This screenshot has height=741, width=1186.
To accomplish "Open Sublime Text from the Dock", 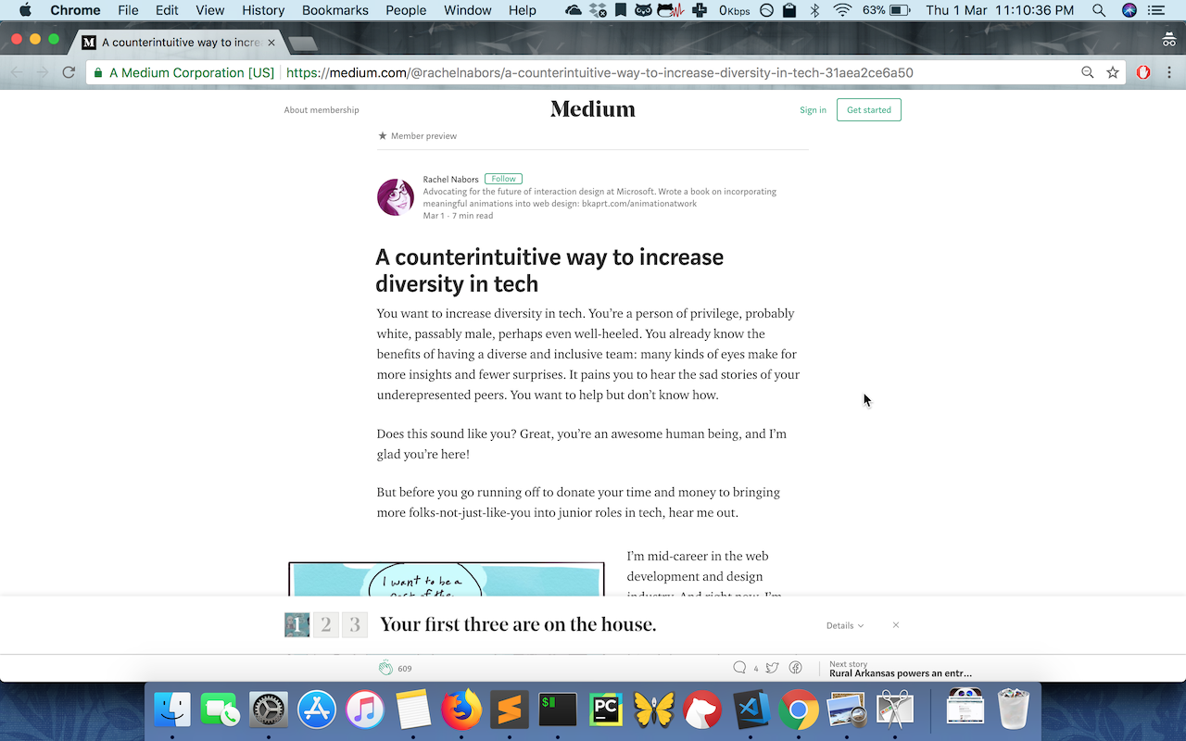I will pos(510,710).
